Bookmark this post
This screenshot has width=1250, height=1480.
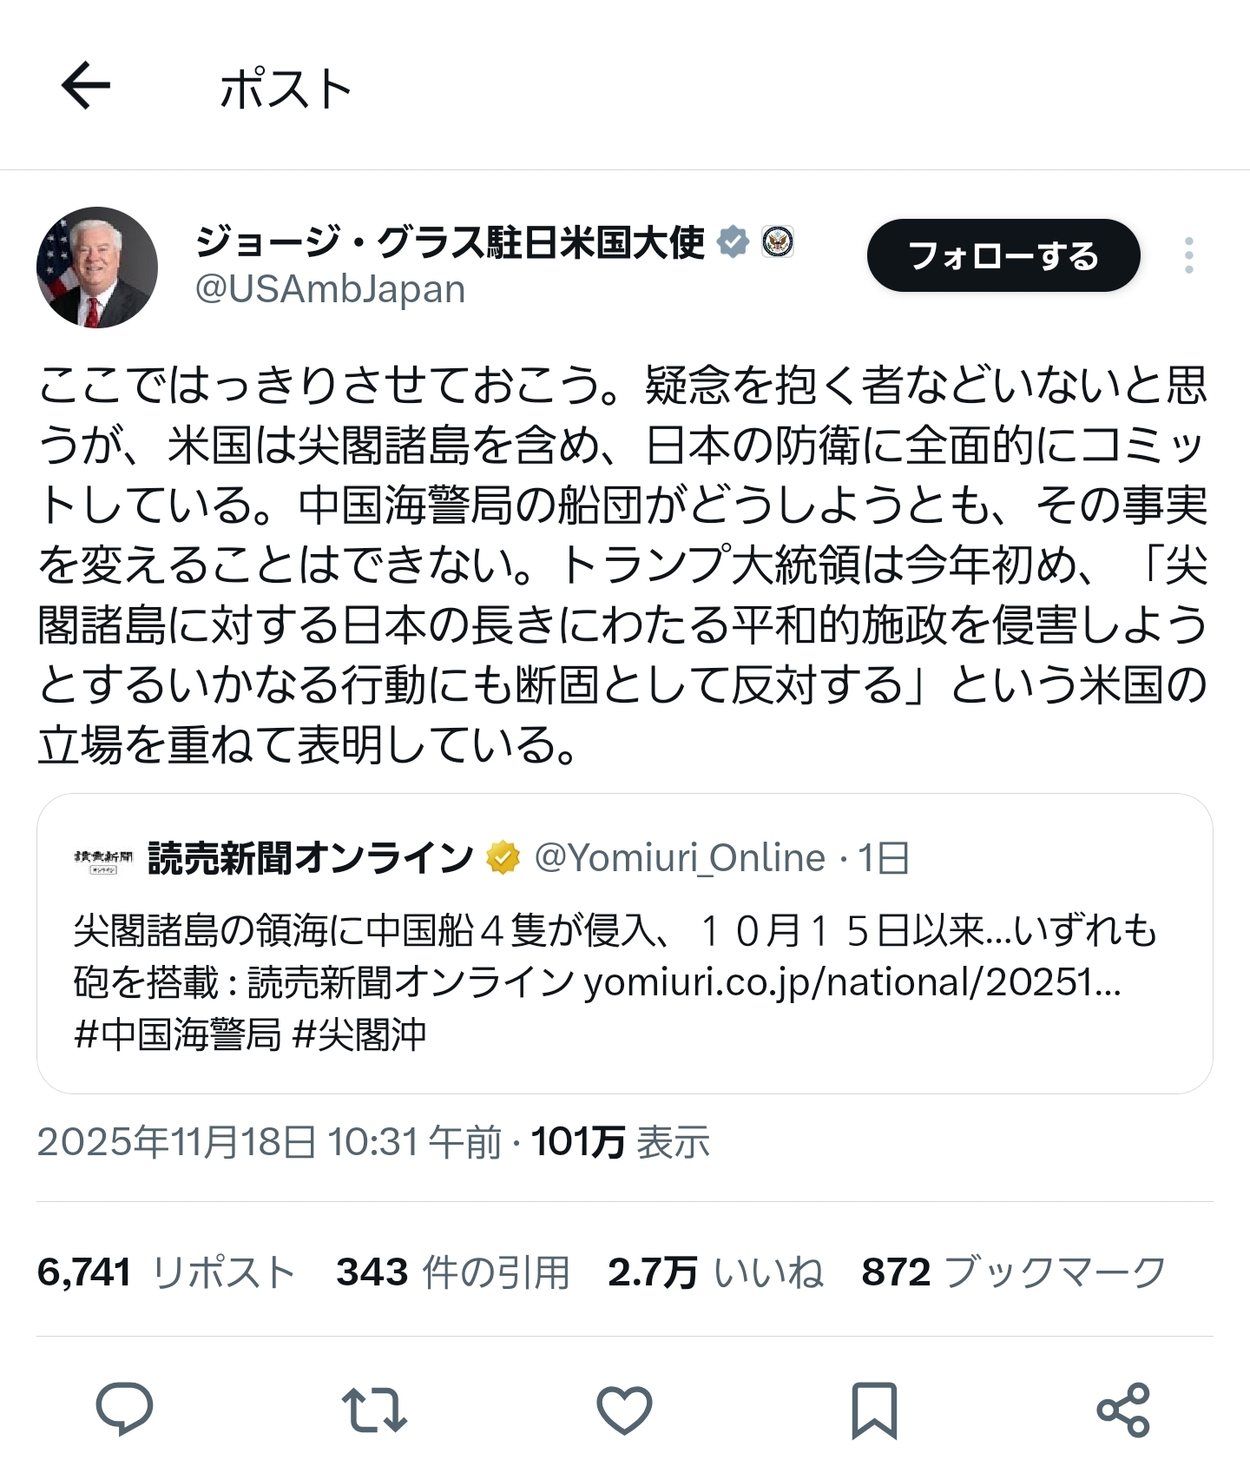point(873,1408)
